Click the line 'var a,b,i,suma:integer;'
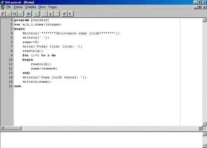 38,24
